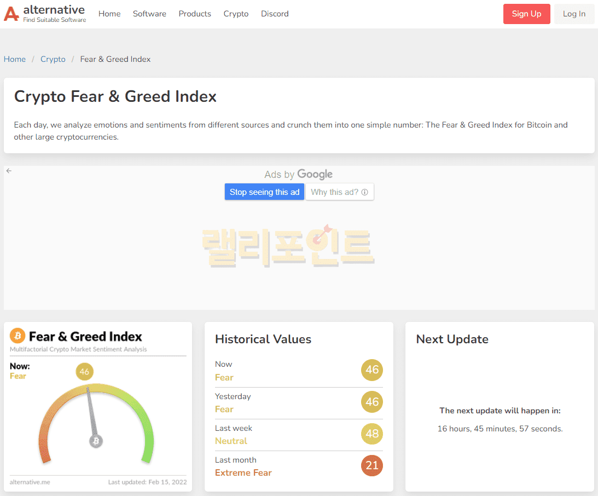Select Crypto in the top navigation
The height and width of the screenshot is (496, 598).
[236, 14]
